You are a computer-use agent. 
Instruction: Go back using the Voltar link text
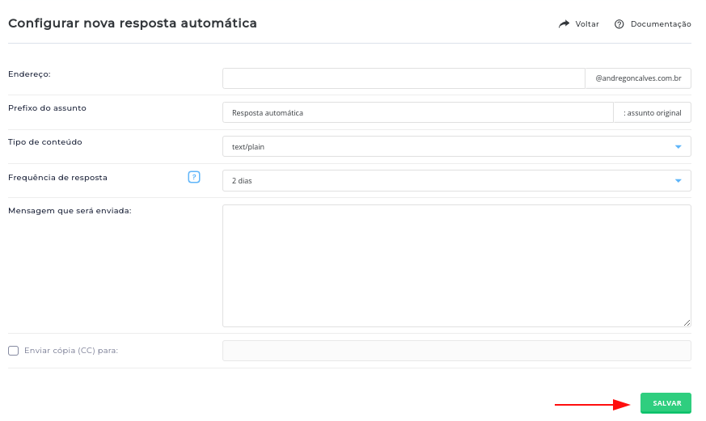click(587, 24)
